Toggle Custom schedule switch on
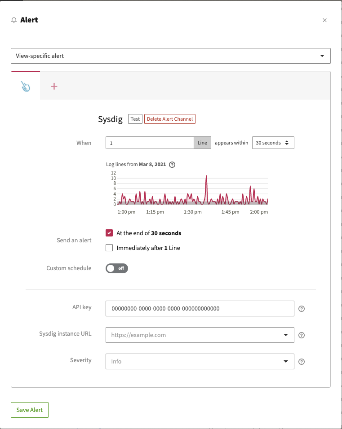342x429 pixels. point(117,268)
